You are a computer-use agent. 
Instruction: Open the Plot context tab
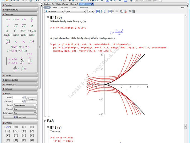tap(74, 7)
